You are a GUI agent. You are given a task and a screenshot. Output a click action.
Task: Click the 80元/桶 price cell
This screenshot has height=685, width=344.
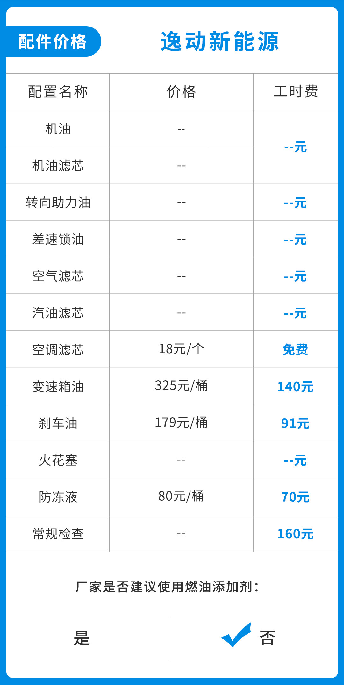point(181,496)
